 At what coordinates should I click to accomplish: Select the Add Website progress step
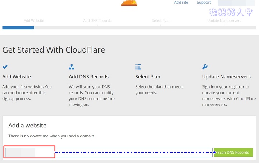(34, 21)
